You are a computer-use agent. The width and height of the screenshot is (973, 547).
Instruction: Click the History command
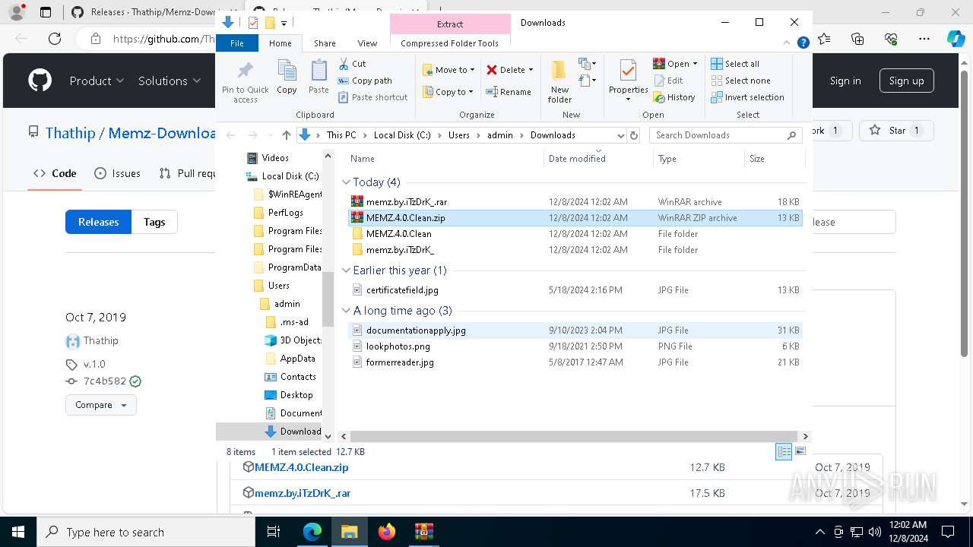click(674, 97)
